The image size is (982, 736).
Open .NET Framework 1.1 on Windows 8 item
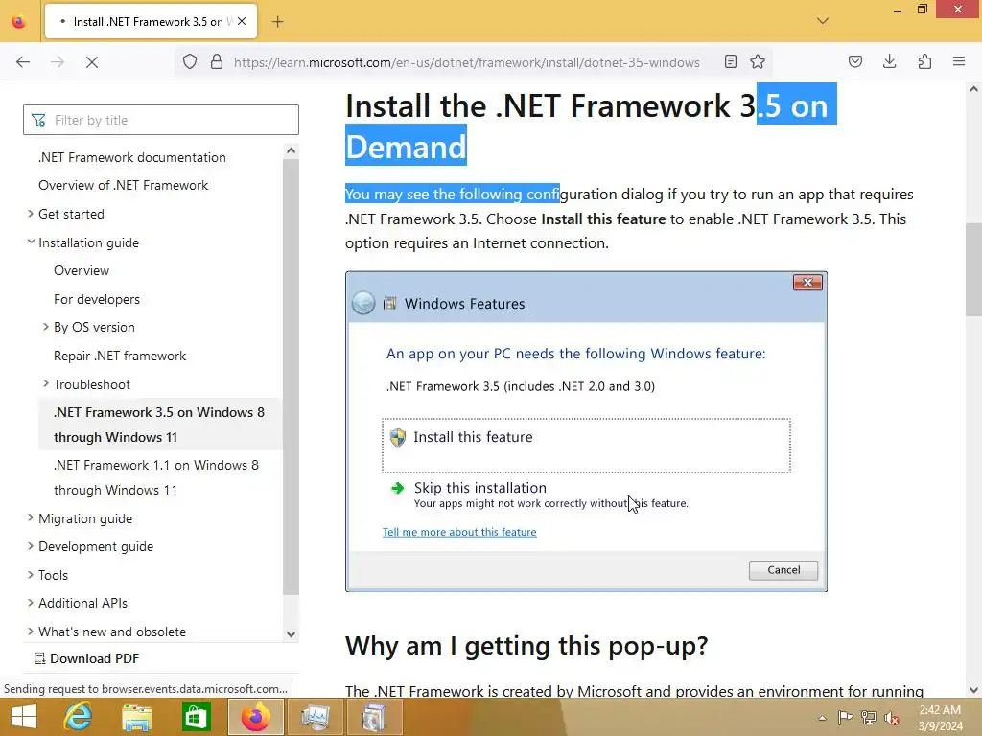[x=156, y=477]
